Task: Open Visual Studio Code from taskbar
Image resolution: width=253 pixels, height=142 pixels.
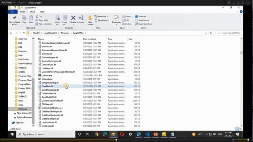Action: click(147, 134)
